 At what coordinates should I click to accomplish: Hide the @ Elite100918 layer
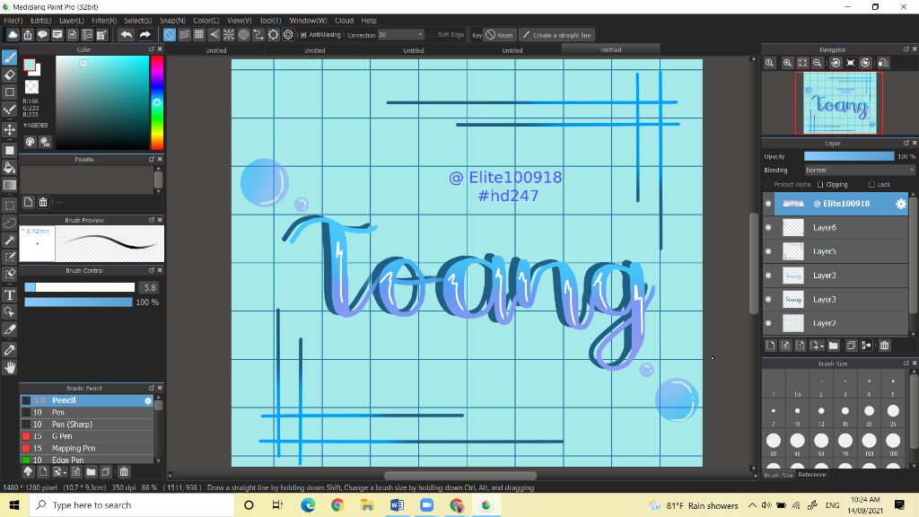pyautogui.click(x=768, y=204)
